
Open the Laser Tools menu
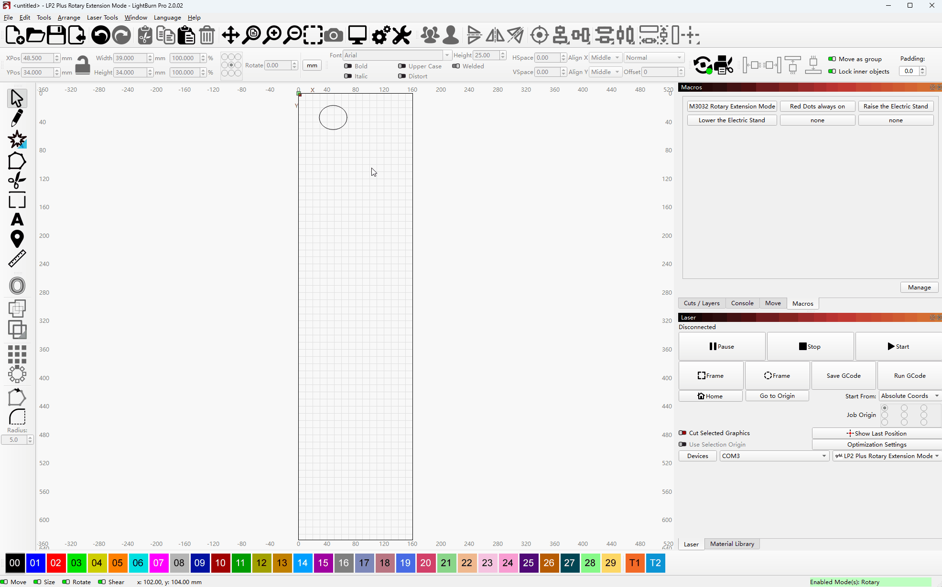point(102,17)
